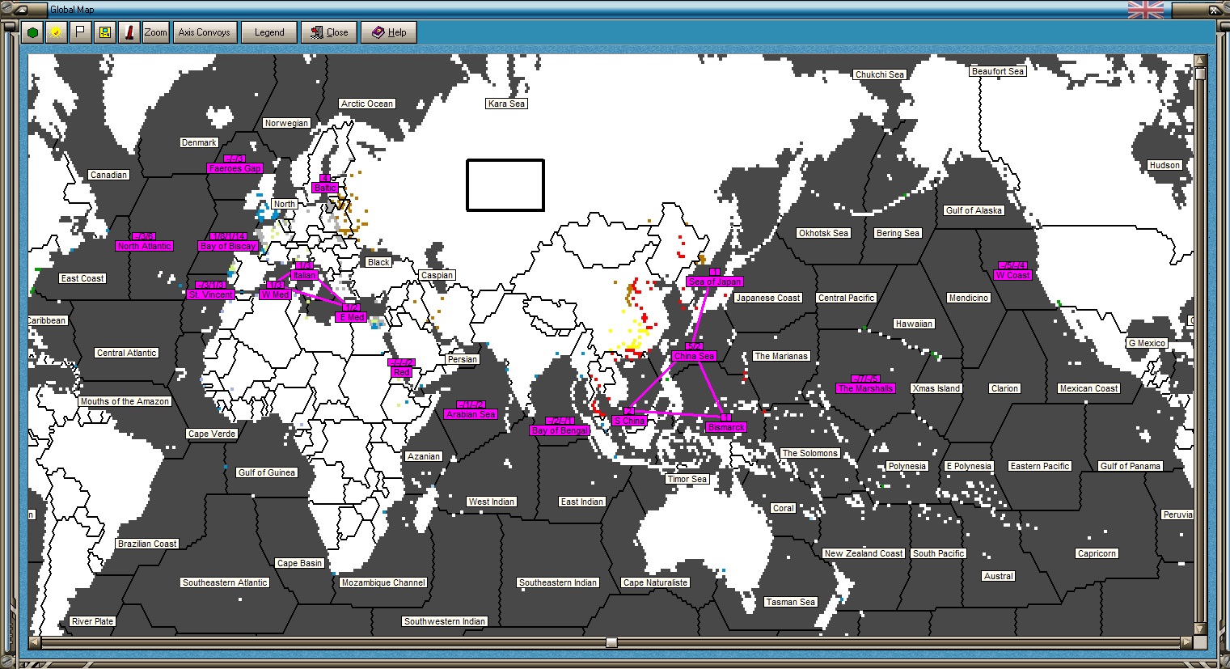Click the horizontal scrollbar left arrow
The image size is (1230, 669).
(x=35, y=642)
